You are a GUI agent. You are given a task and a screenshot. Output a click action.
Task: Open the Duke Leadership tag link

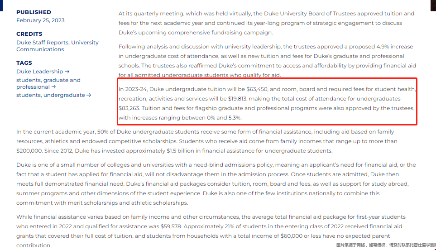[x=40, y=72]
